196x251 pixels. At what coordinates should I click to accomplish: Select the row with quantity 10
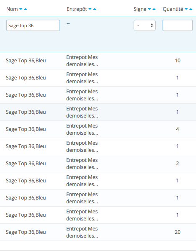pyautogui.click(x=98, y=61)
